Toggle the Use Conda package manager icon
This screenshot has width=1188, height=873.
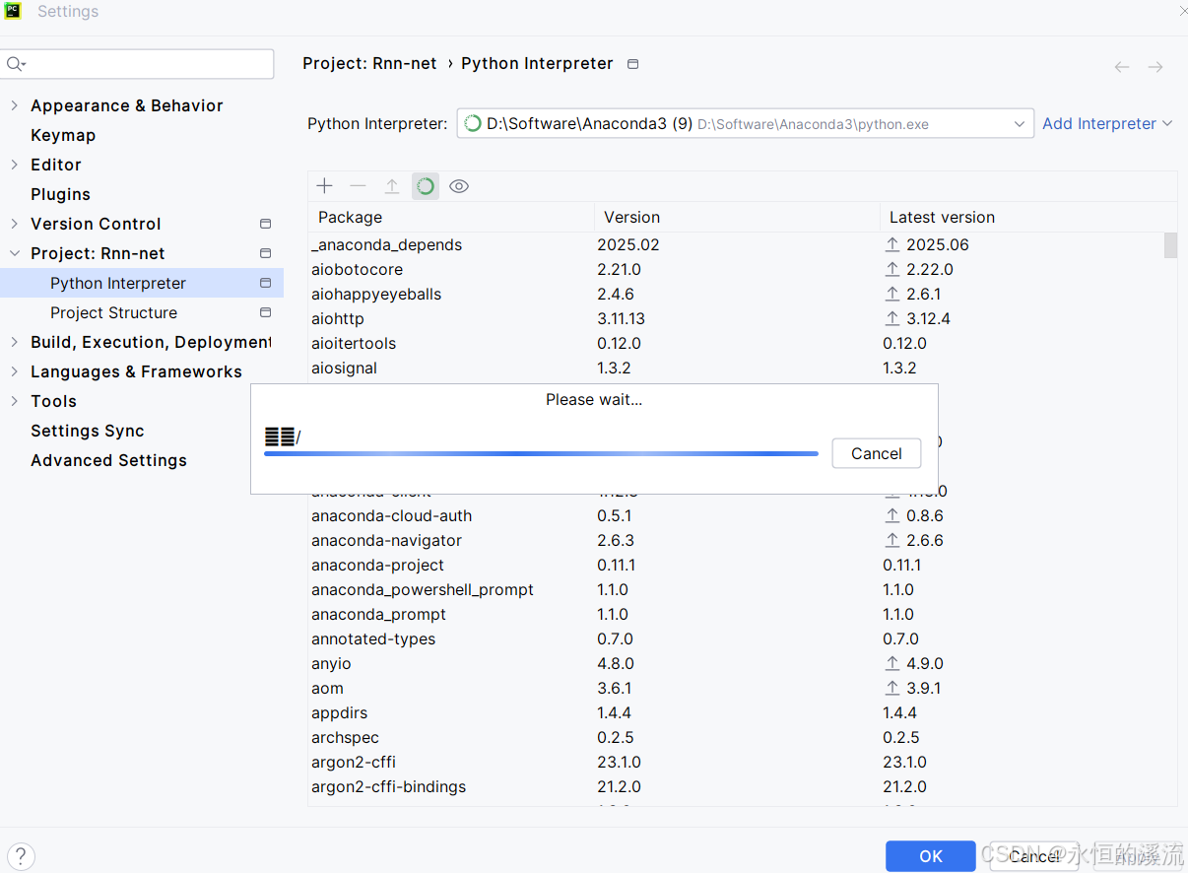coord(426,186)
